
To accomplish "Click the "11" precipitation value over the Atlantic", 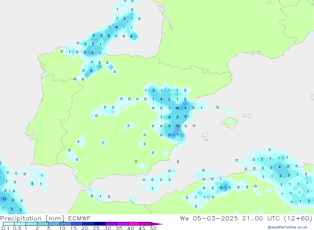I will tap(4, 199).
